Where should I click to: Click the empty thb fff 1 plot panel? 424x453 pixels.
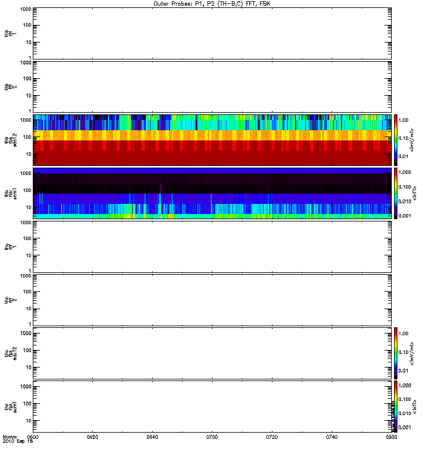(x=213, y=33)
